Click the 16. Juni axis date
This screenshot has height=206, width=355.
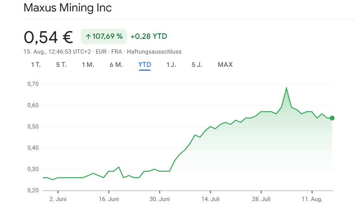(109, 199)
